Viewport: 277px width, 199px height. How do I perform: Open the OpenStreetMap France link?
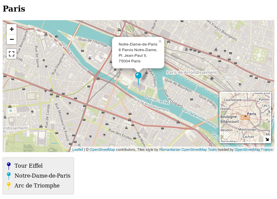[x=254, y=149]
